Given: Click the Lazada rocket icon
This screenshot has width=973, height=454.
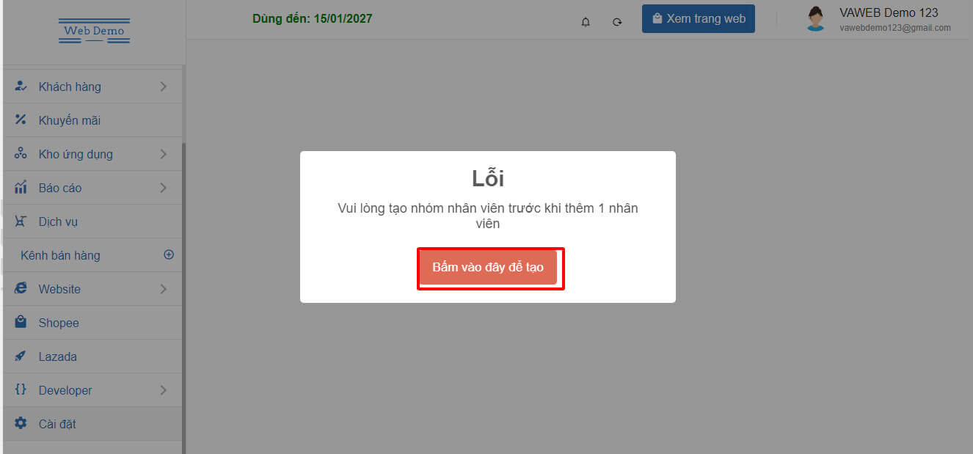Looking at the screenshot, I should [21, 356].
